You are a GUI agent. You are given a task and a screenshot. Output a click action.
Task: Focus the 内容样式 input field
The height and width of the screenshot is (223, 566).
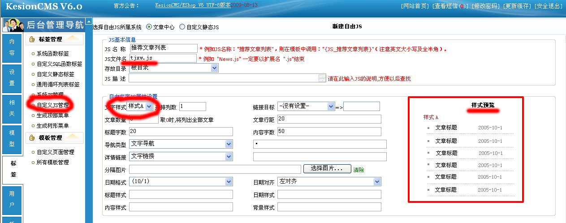pyautogui.click(x=181, y=207)
